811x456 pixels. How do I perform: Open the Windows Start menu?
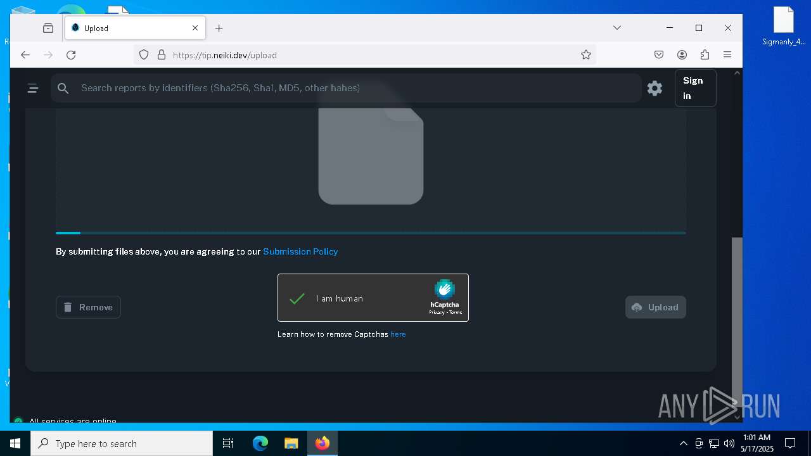(15, 443)
